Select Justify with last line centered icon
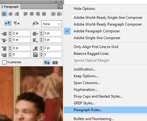 pos(32,14)
